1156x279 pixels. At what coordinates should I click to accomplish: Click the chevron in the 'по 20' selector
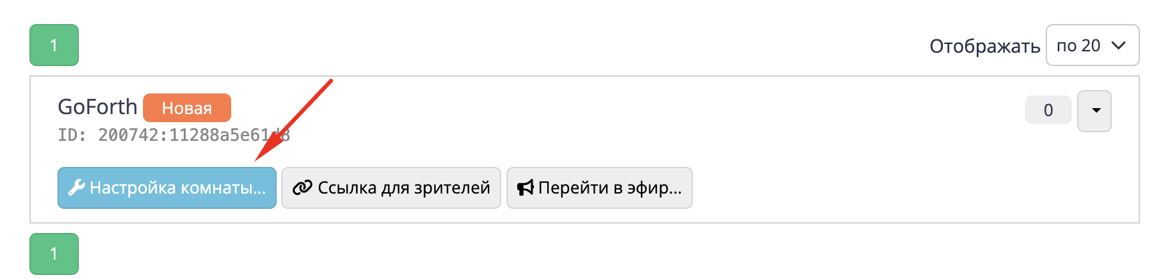click(x=1119, y=45)
